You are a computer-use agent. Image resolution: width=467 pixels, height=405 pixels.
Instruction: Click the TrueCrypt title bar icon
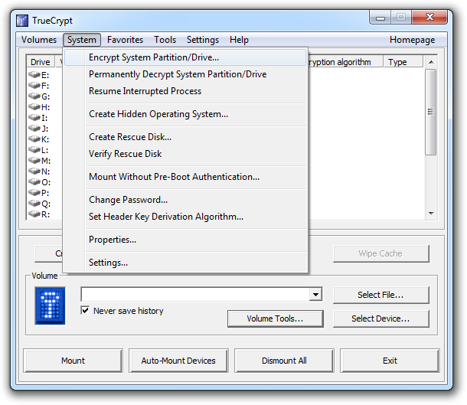22,21
